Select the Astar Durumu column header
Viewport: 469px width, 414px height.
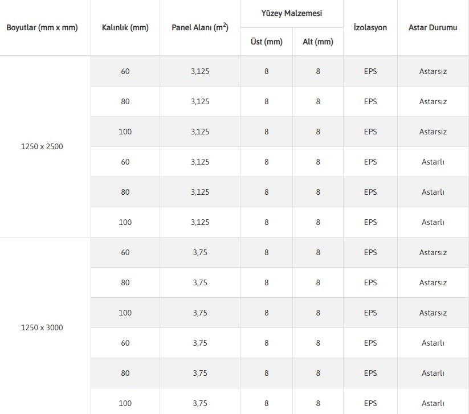pos(433,27)
